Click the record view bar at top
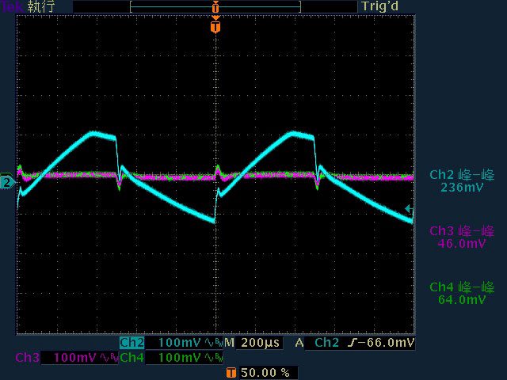 pos(215,6)
